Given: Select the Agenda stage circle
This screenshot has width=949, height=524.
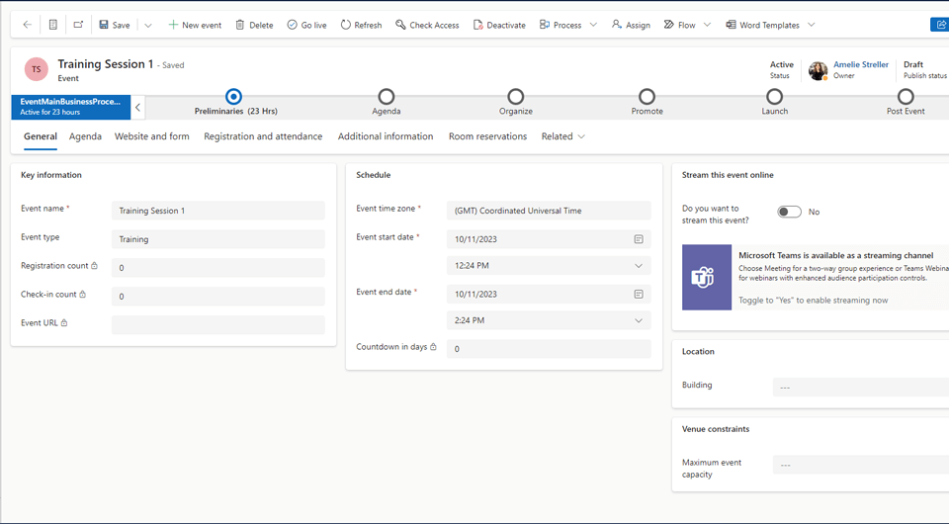Looking at the screenshot, I should (x=387, y=96).
